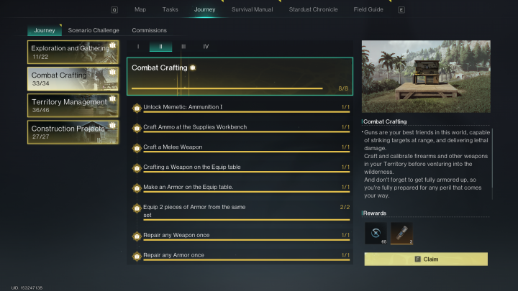Viewport: 518px width, 291px height.
Task: Open Construction Projects 27/27 category
Action: point(73,132)
